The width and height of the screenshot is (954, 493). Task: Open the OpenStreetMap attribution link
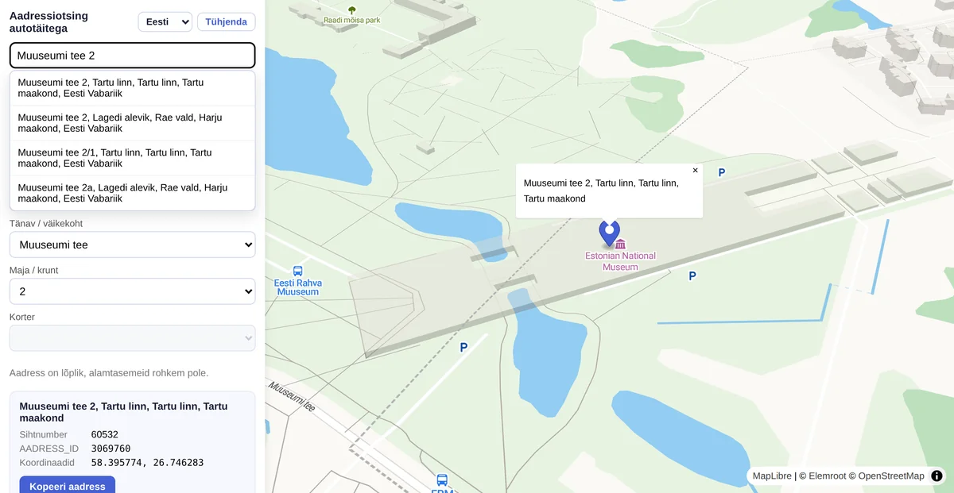[891, 476]
